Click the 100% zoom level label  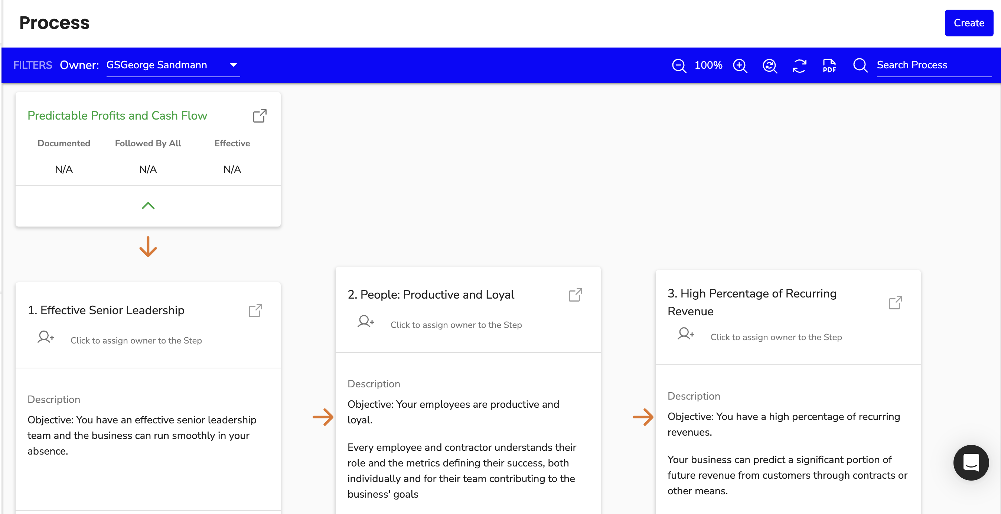(708, 65)
